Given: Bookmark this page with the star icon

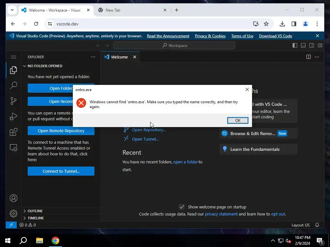Looking at the screenshot, I should click(266, 24).
